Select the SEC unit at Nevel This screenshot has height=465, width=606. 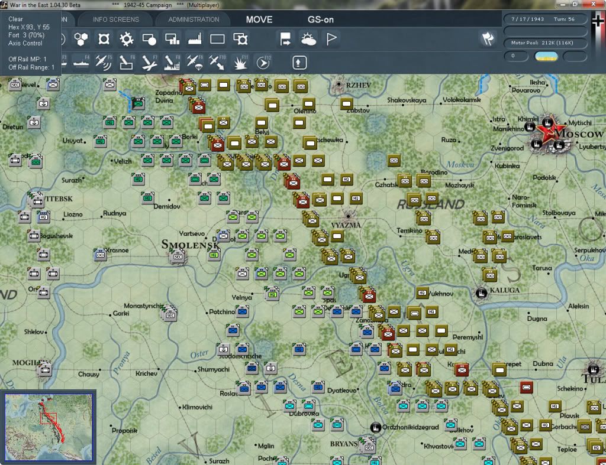click(x=15, y=84)
